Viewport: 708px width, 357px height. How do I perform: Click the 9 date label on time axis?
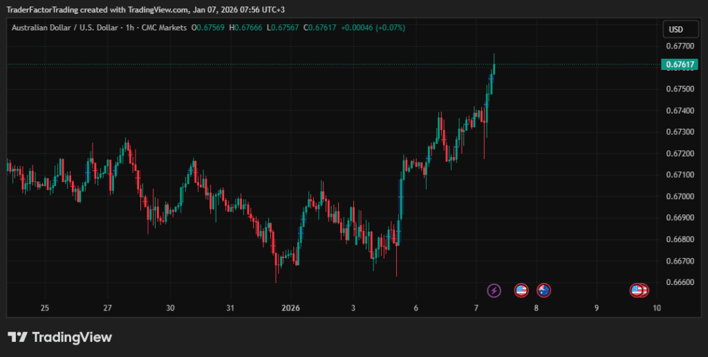point(597,308)
